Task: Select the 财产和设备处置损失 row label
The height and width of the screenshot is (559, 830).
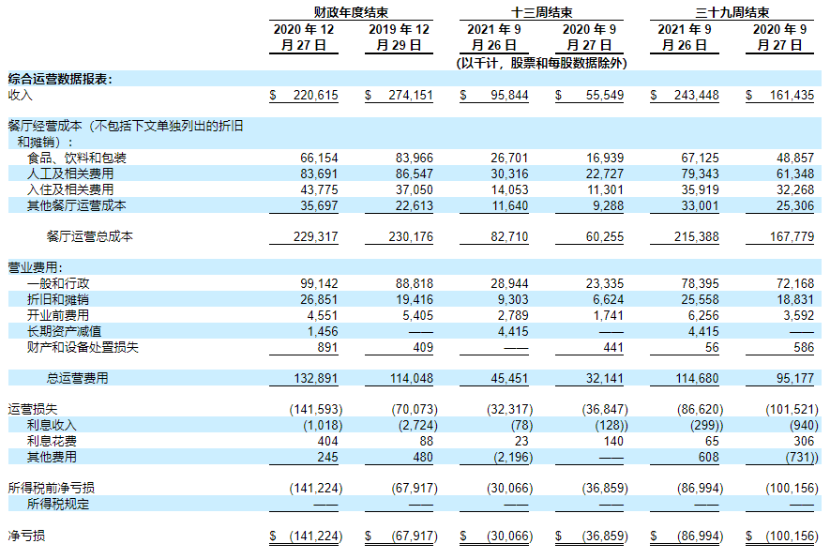Action: (76, 347)
